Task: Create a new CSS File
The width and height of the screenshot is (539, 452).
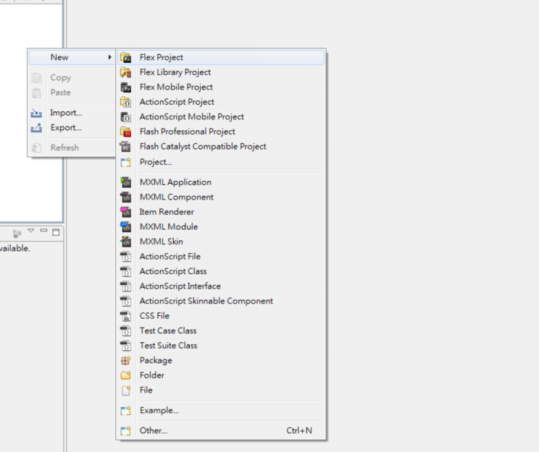Action: pyautogui.click(x=221, y=316)
